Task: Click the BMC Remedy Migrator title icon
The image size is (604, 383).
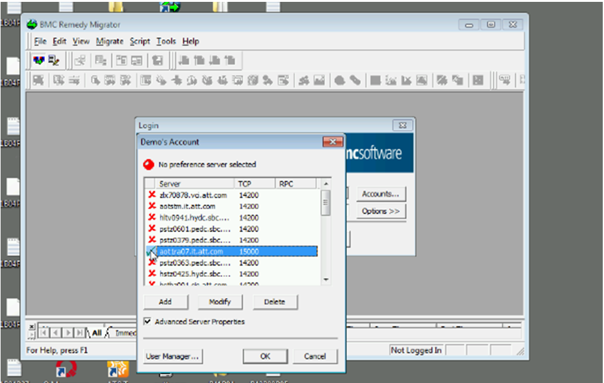Action: 32,25
